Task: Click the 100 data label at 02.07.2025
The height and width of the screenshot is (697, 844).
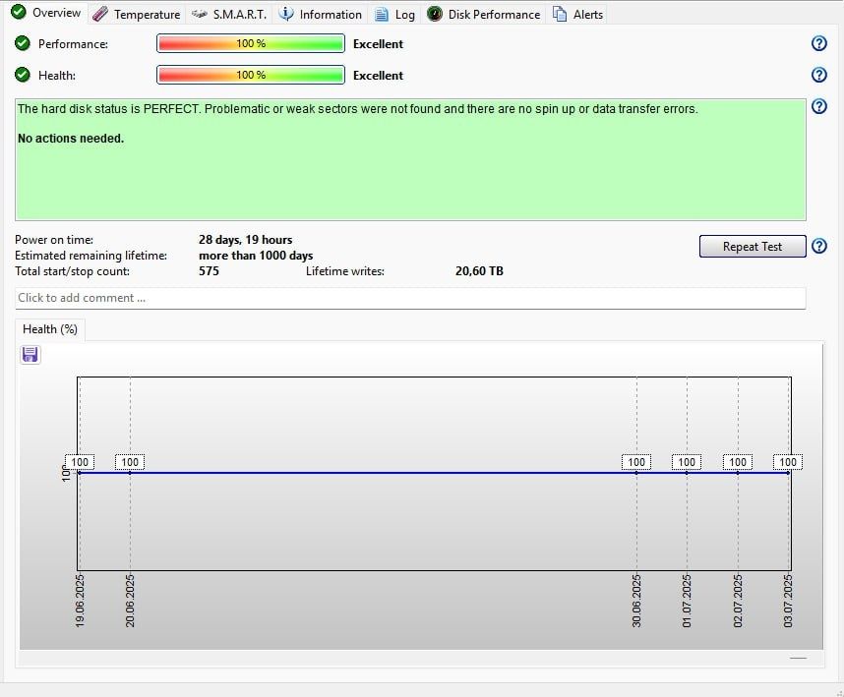Action: (x=738, y=462)
